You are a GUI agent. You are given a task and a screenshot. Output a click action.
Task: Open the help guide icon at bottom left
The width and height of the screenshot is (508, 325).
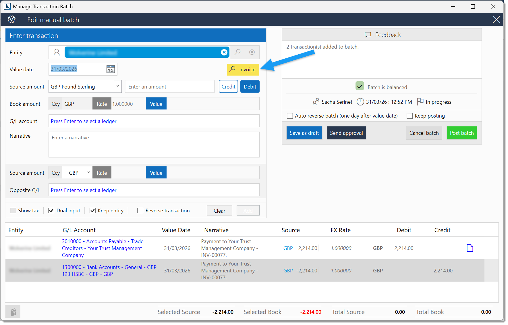(13, 311)
